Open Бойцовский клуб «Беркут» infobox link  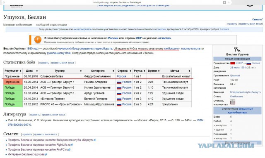[x=246, y=92]
